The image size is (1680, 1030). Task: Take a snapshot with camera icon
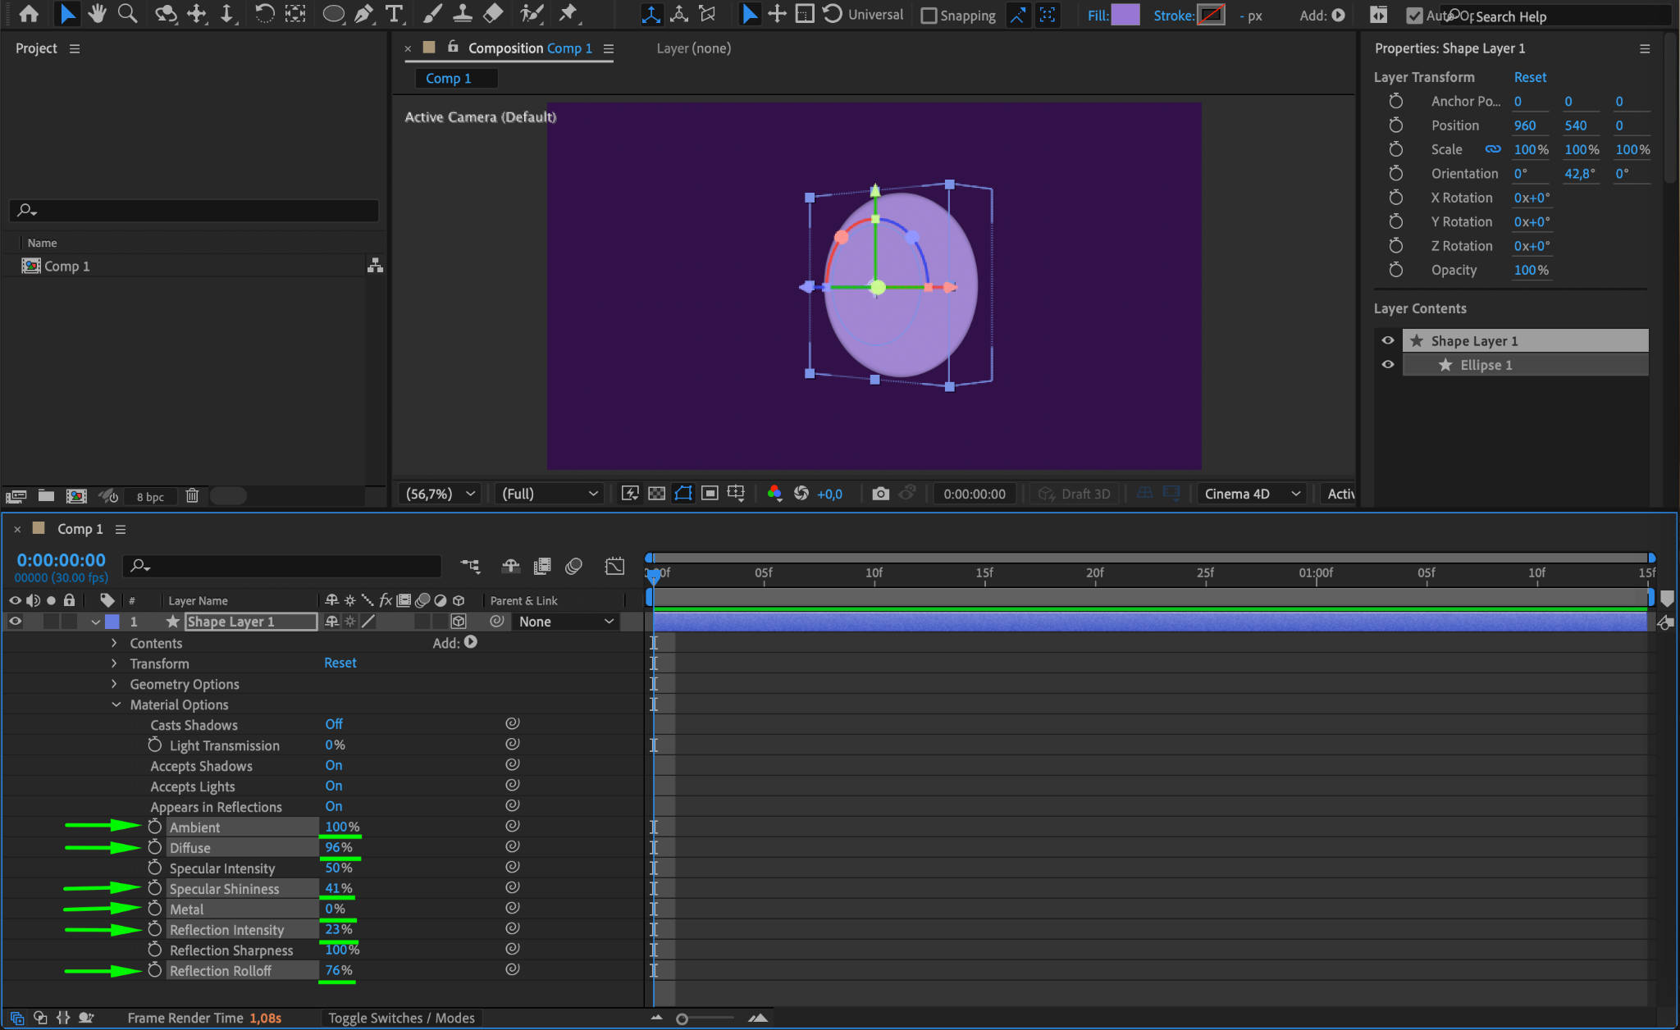click(880, 494)
